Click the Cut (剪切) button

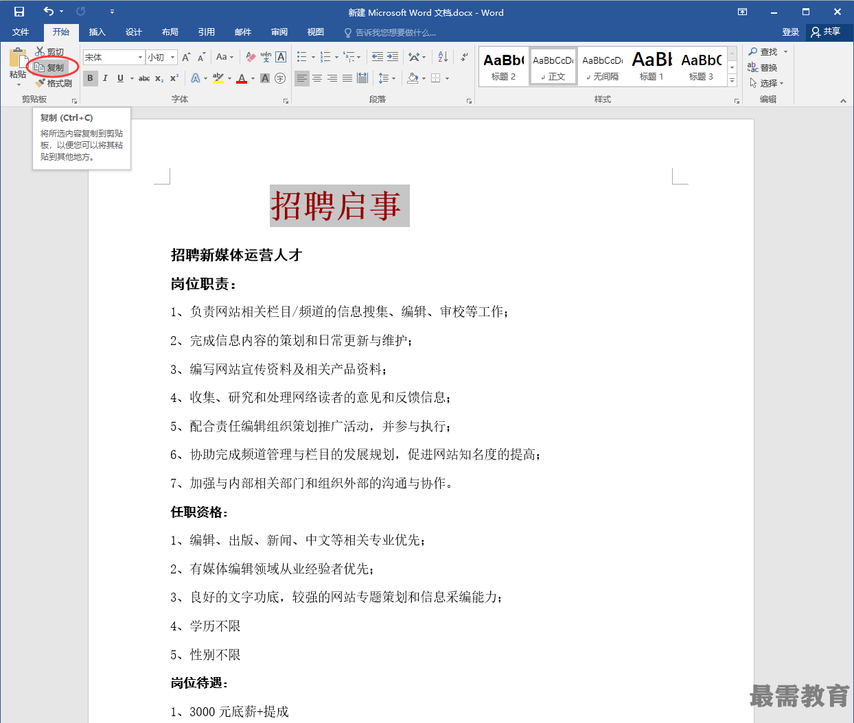point(49,52)
